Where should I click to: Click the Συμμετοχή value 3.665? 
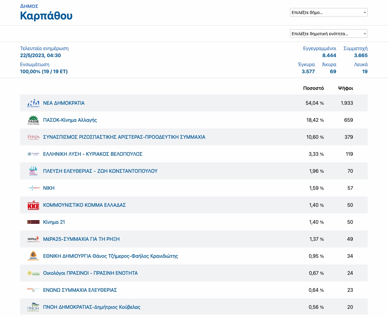(361, 55)
